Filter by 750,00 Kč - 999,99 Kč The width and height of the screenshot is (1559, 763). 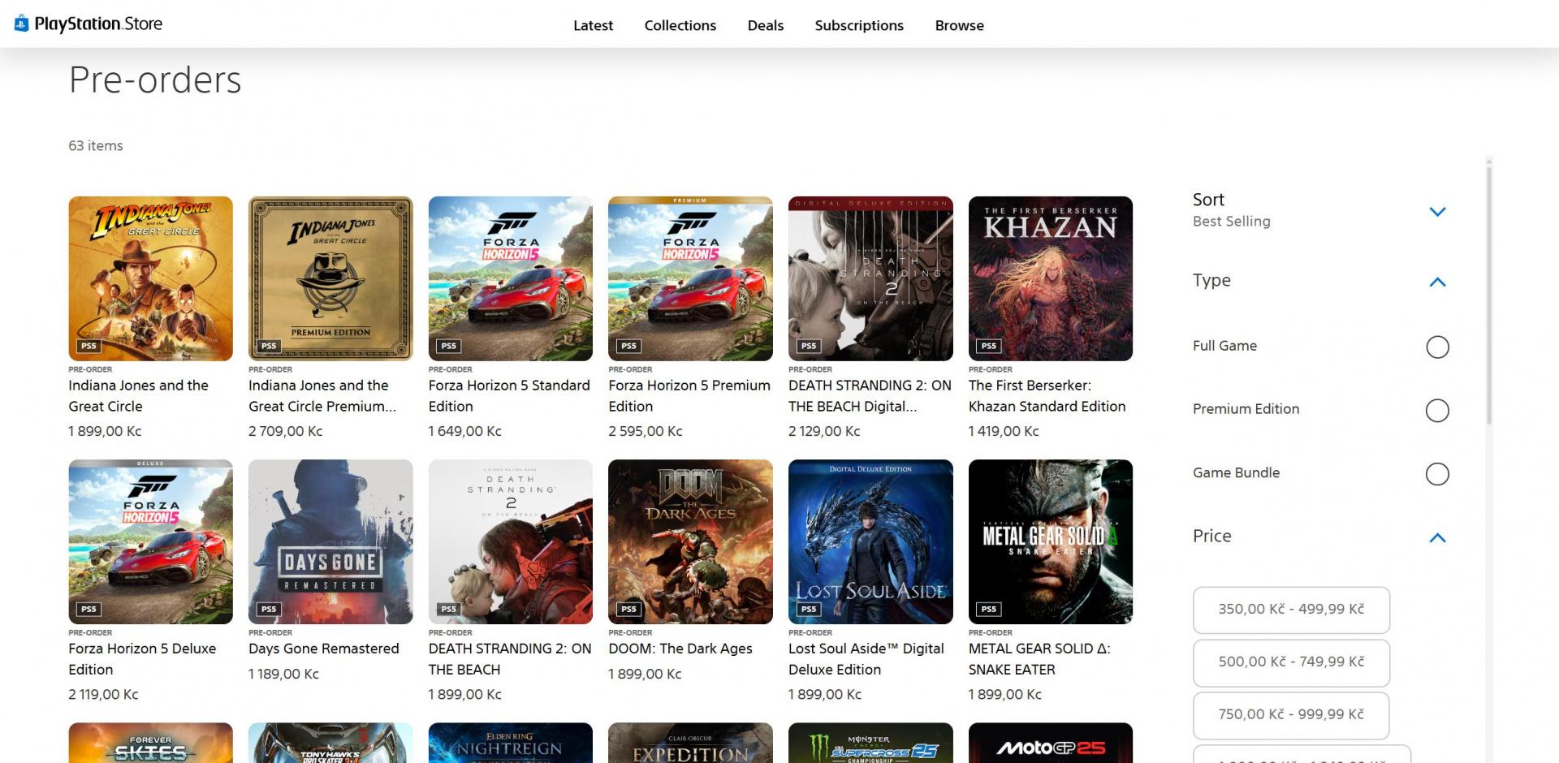(1291, 715)
